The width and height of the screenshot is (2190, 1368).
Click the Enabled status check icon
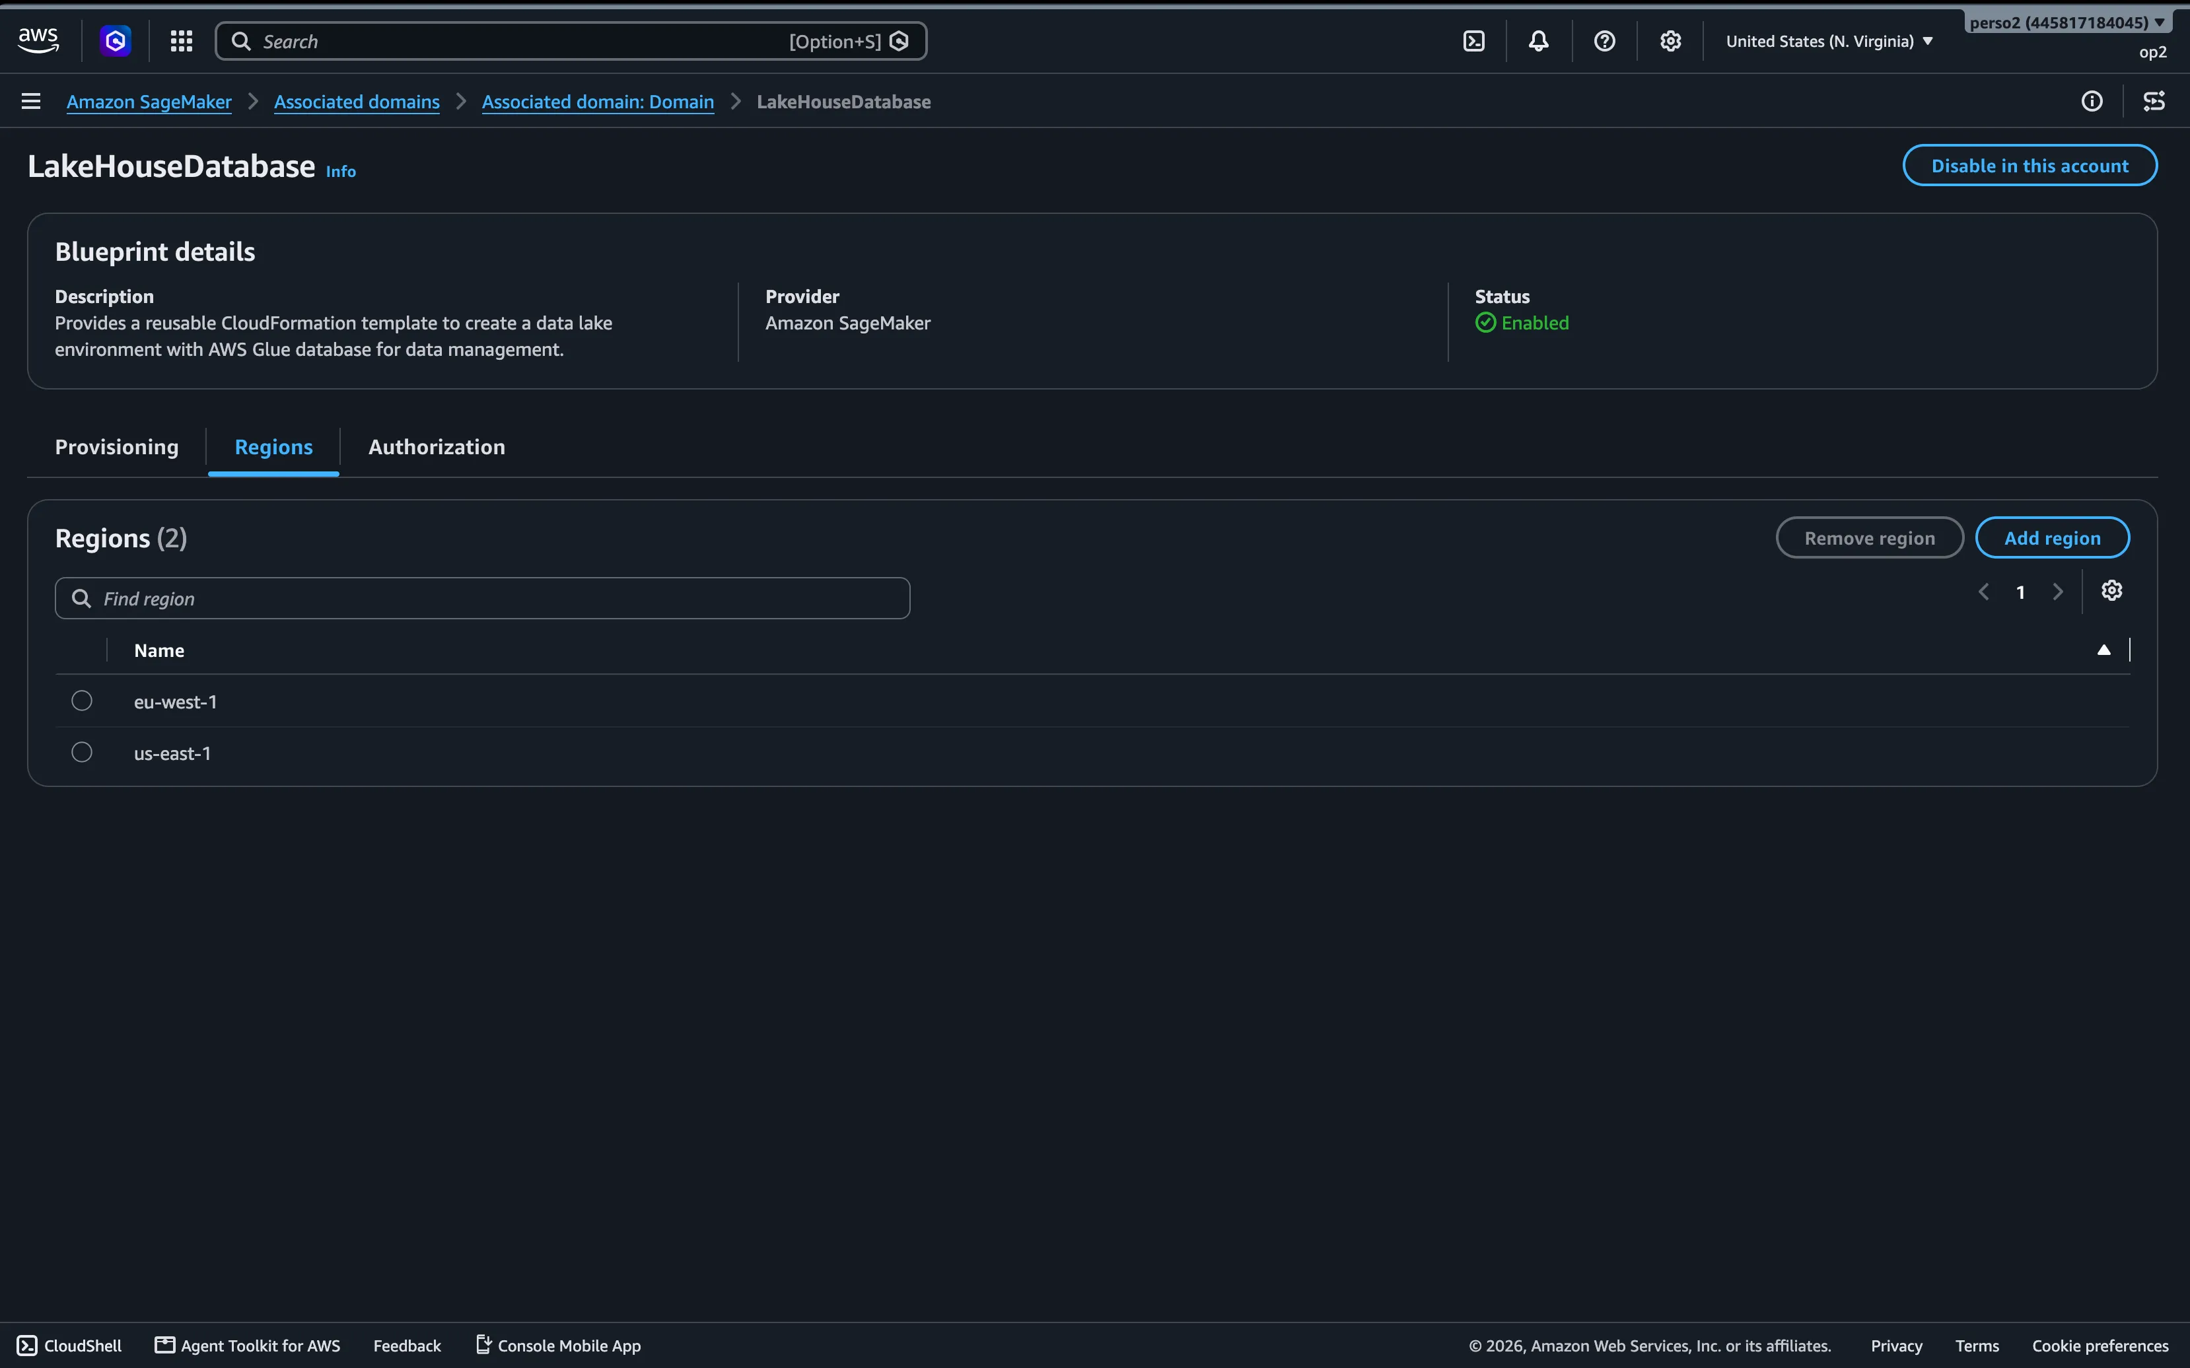(x=1486, y=323)
